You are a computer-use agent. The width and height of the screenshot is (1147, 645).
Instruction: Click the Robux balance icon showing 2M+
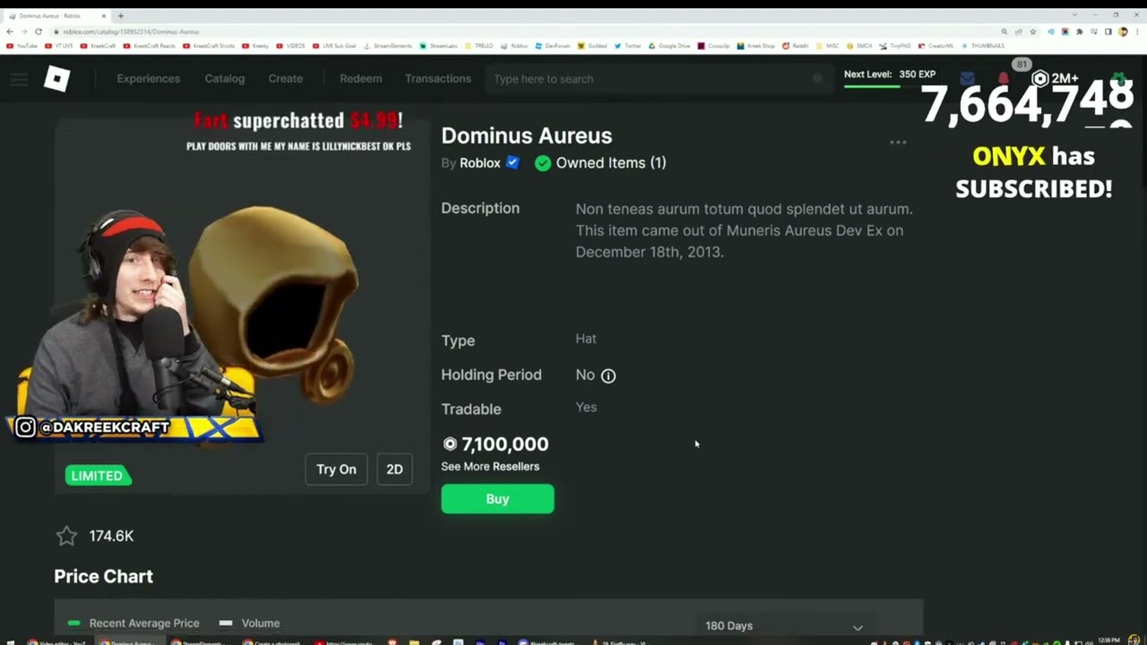pos(1039,79)
